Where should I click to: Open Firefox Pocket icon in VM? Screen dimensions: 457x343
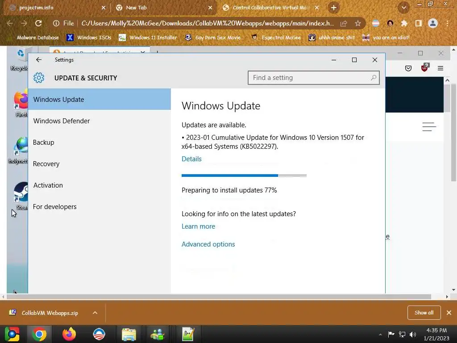pos(408,68)
